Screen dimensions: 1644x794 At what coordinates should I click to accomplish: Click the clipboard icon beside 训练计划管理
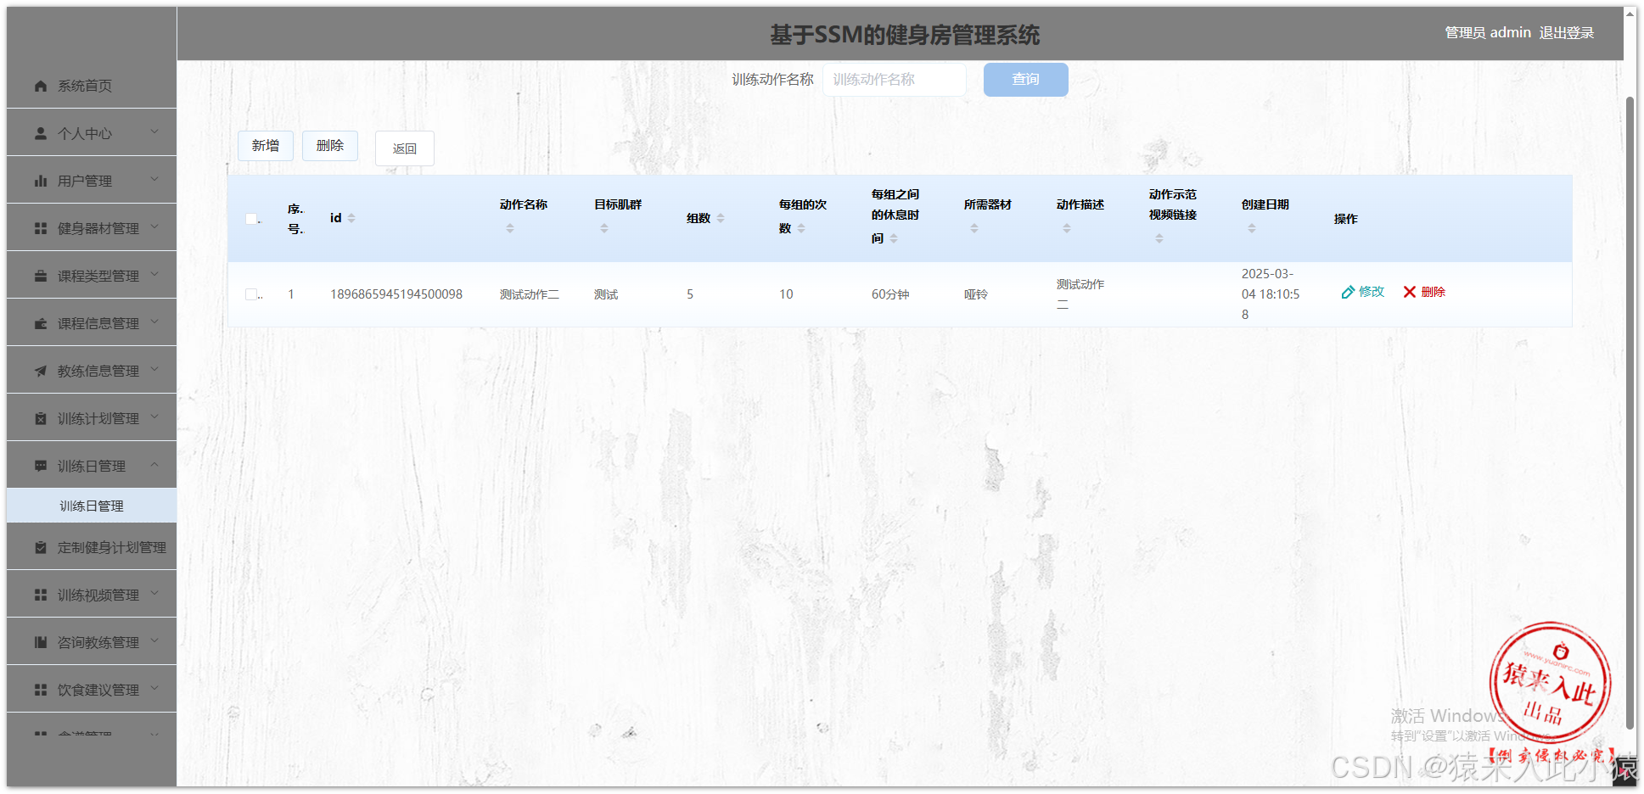click(41, 418)
